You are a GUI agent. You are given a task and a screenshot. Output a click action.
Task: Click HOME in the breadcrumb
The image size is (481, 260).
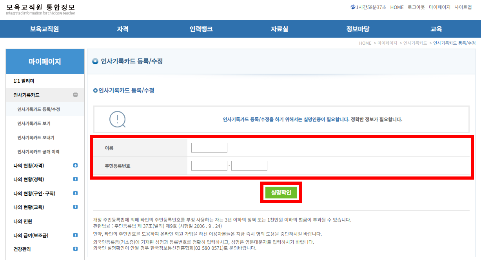[365, 43]
